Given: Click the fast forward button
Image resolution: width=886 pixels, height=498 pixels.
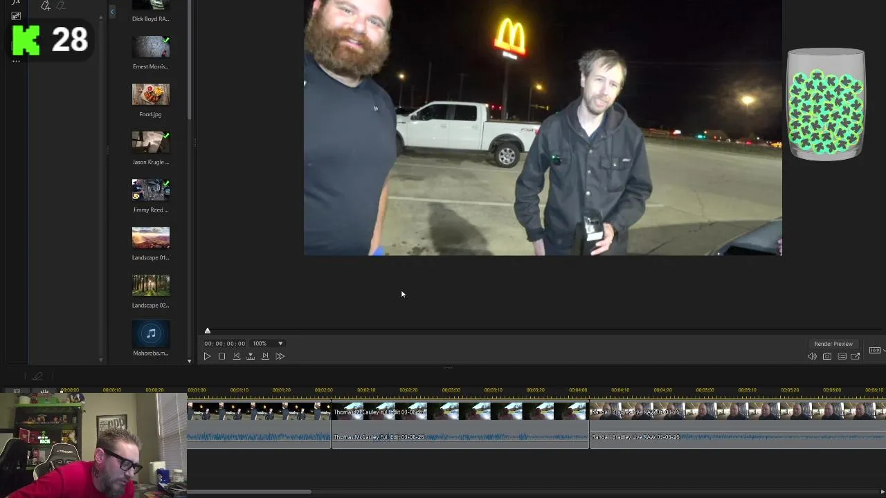Looking at the screenshot, I should pyautogui.click(x=280, y=356).
